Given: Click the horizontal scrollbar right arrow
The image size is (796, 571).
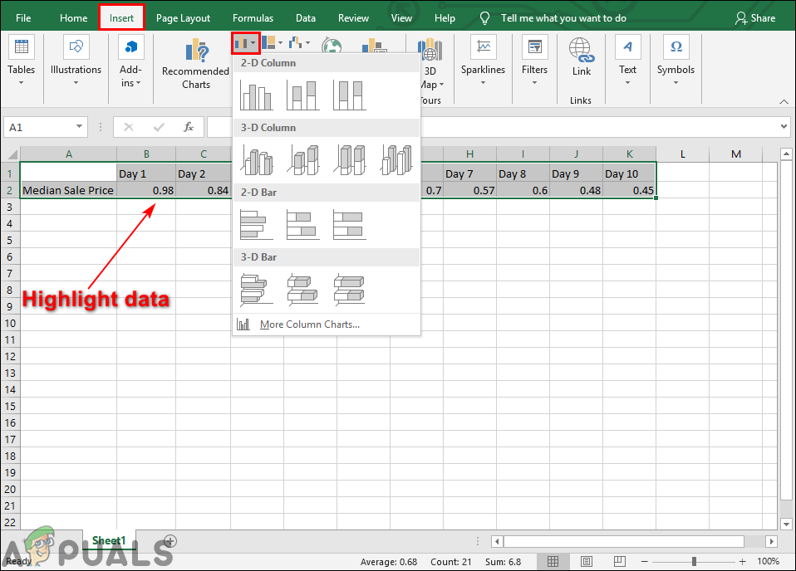Looking at the screenshot, I should tap(772, 542).
